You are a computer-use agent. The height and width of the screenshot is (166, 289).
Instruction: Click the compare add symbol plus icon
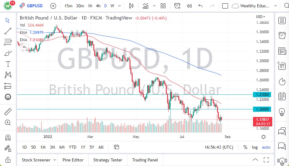click(53, 6)
